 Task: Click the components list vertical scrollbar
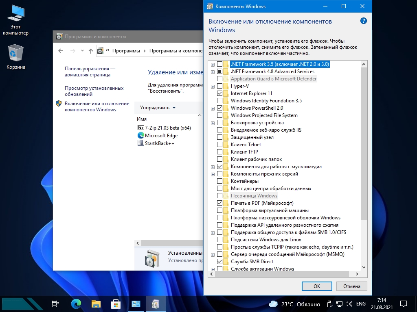tap(364, 142)
